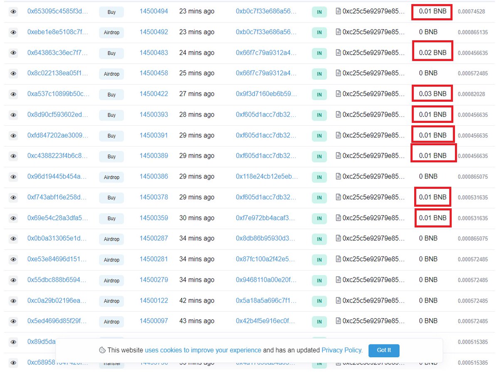The image size is (499, 376).
Task: View sender address 0xf7e972bb4acaf3
Action: pos(266,218)
